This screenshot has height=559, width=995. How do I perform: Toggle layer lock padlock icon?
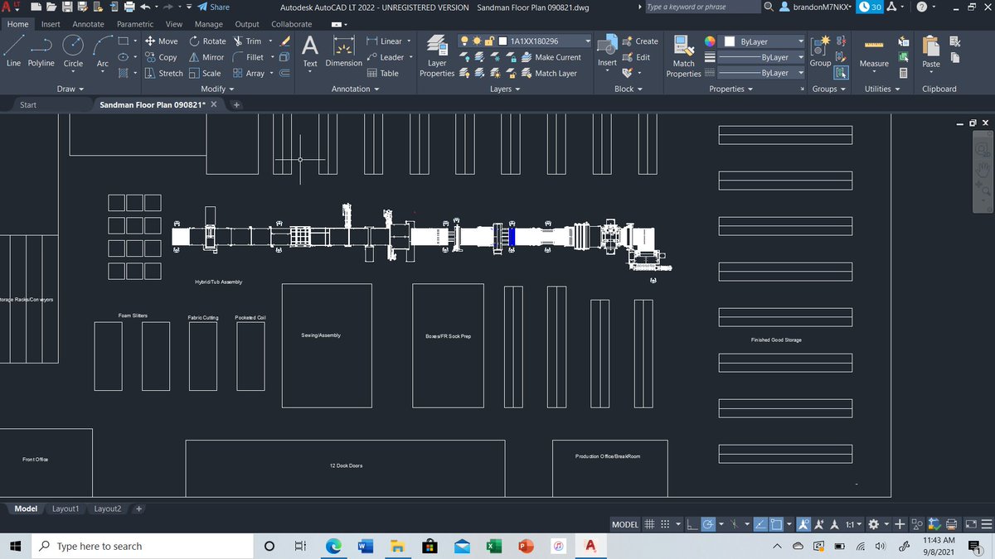click(490, 41)
